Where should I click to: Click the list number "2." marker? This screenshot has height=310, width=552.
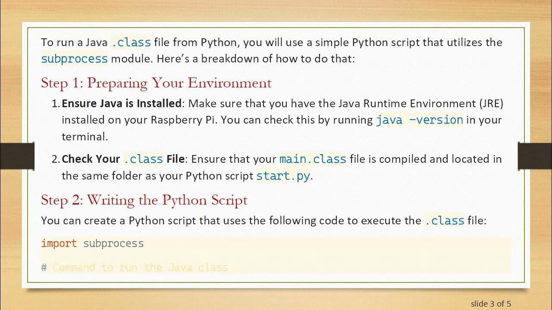(x=56, y=159)
